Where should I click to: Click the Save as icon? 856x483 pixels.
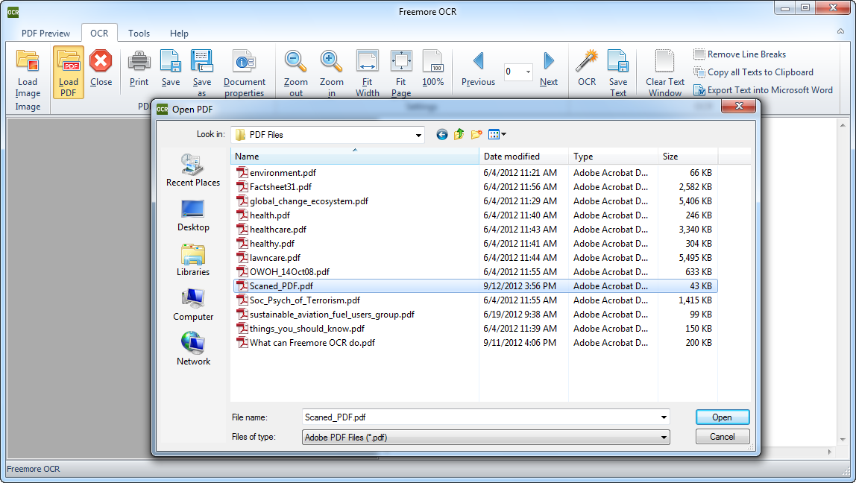tap(201, 61)
